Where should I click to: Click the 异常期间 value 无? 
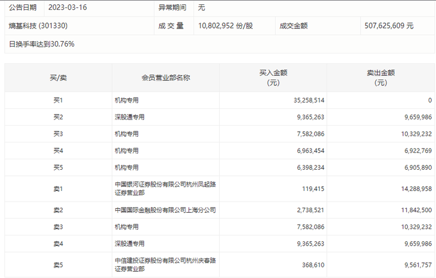tap(201, 7)
